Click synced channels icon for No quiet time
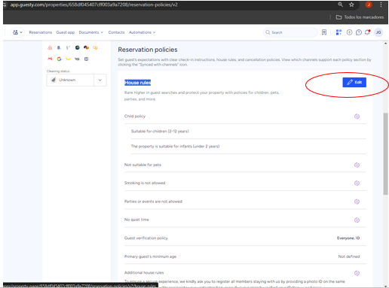Viewport: 389px width, 288px height. (357, 220)
